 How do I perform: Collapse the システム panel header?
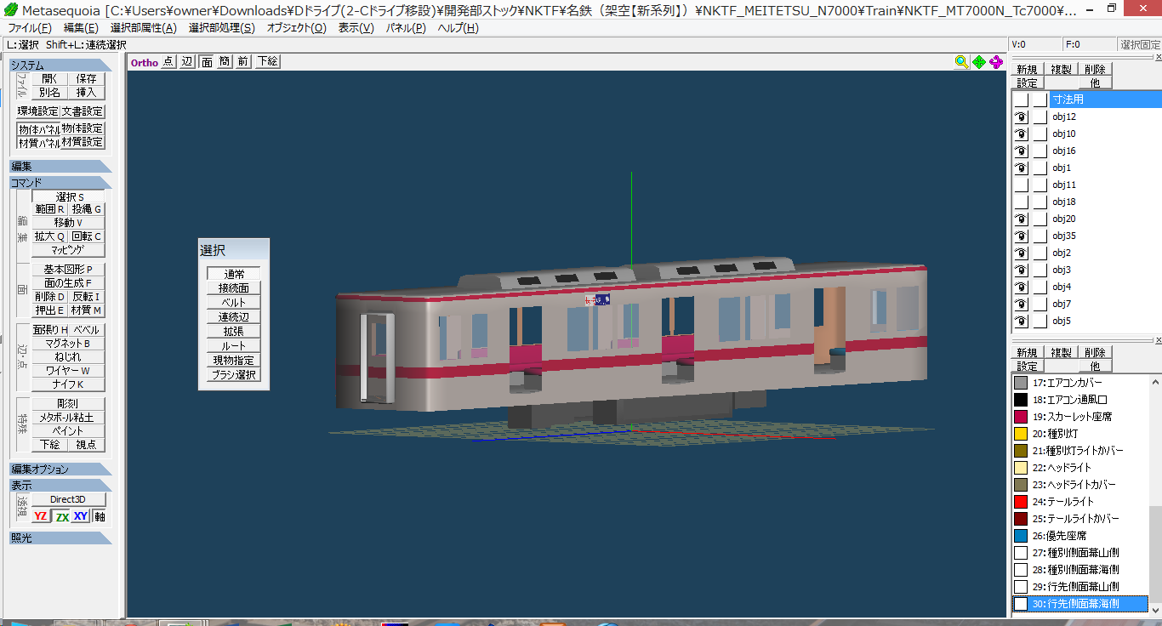[x=60, y=65]
